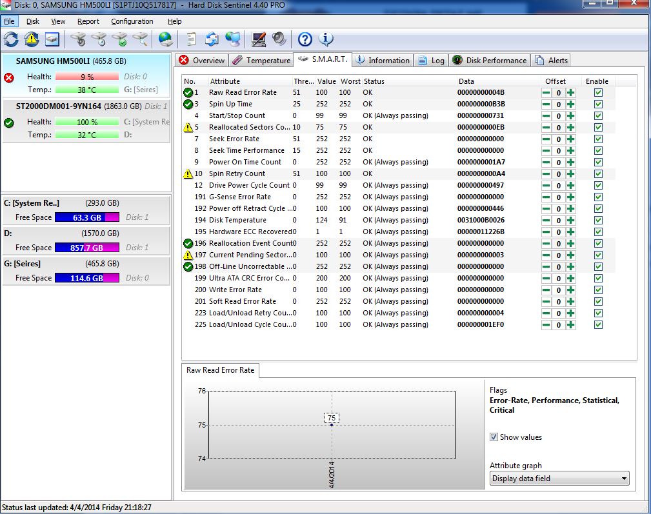Decrease offset for Hardware ECC Recovered
Viewport: 651px width, 514px height.
click(546, 232)
